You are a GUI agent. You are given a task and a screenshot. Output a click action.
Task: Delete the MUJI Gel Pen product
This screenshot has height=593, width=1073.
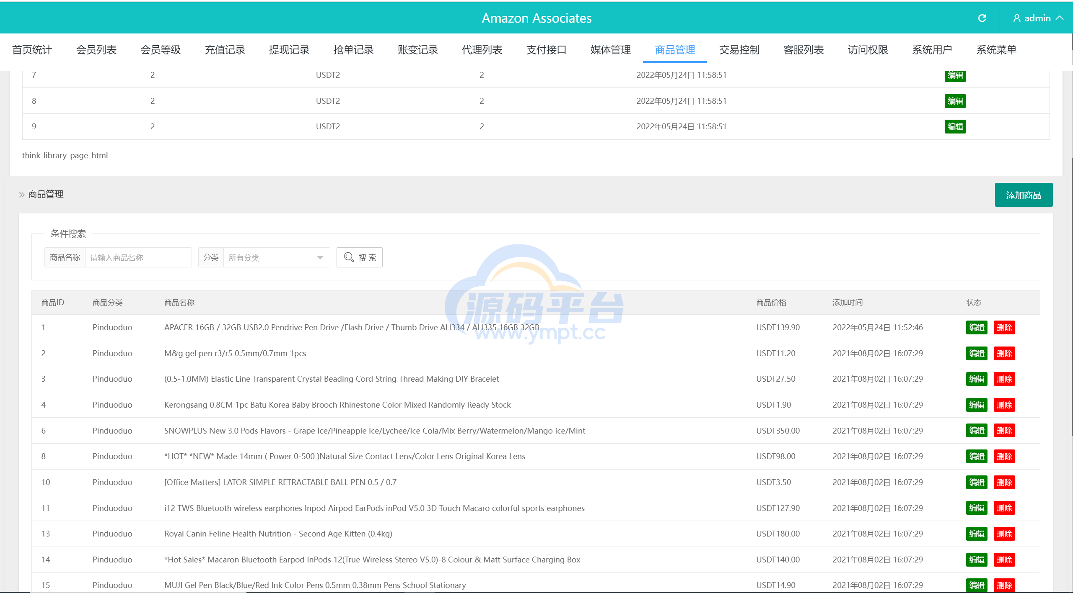point(1004,585)
